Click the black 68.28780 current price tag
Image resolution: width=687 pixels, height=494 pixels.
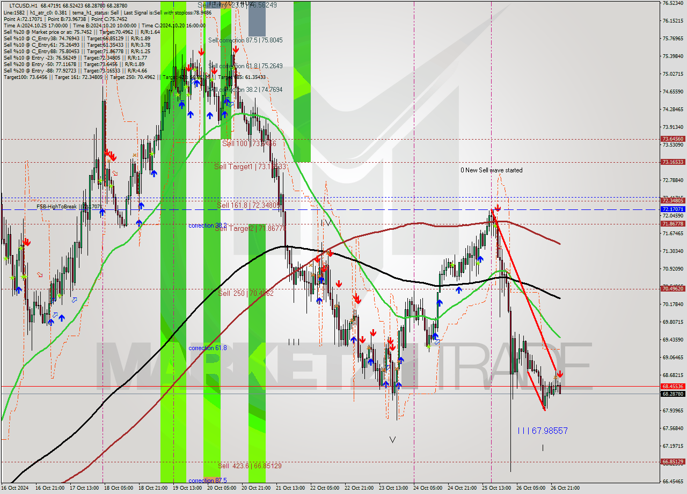coord(673,394)
